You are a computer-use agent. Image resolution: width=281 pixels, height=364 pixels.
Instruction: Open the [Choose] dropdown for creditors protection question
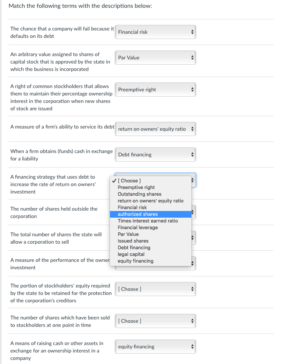click(155, 289)
